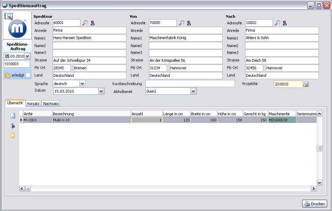This screenshot has height=211, width=332.
Task: Expand the Abholbereit dropdown
Action: (193, 91)
